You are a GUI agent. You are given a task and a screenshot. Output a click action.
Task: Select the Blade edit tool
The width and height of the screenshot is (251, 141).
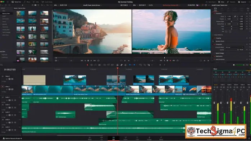99,65
